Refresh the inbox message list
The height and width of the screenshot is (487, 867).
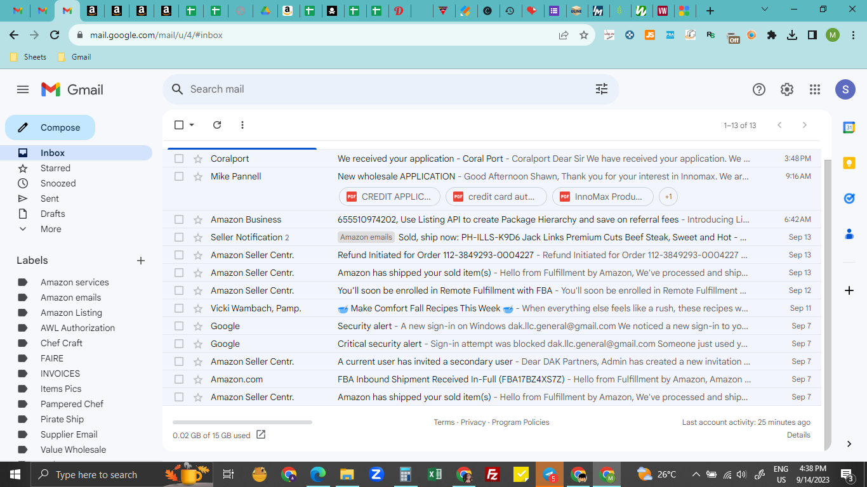pos(217,125)
